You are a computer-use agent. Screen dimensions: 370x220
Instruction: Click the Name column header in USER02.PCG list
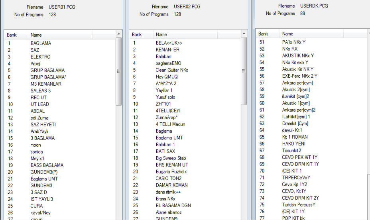(161, 35)
